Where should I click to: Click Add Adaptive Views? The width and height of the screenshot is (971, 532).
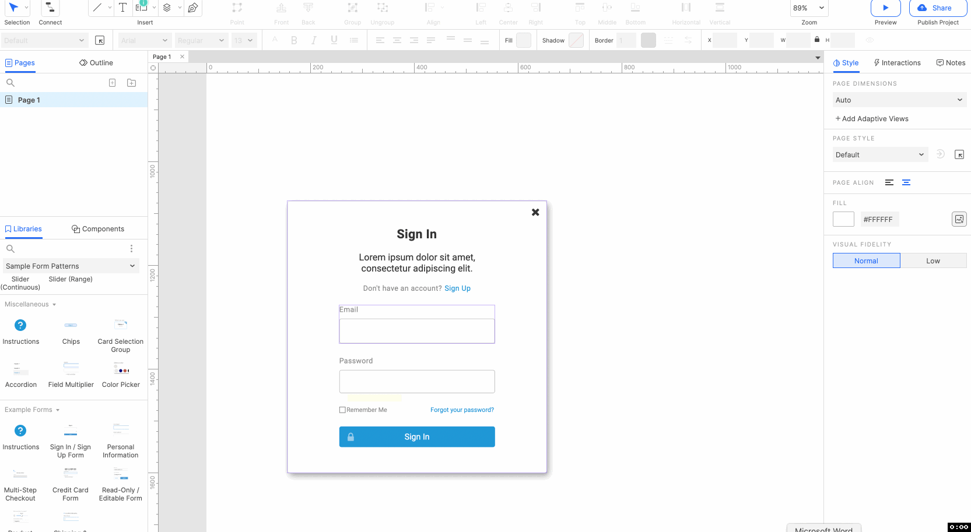coord(872,119)
